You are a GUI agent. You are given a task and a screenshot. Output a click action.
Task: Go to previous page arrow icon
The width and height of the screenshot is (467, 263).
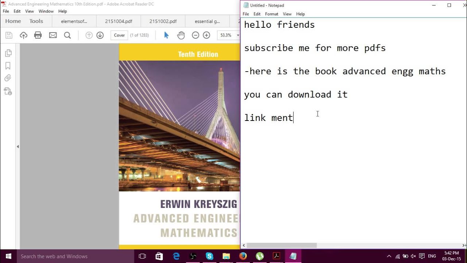pyautogui.click(x=89, y=35)
